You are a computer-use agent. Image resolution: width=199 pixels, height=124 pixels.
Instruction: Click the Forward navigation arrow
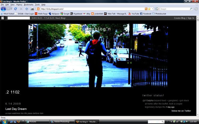click(x=8, y=9)
